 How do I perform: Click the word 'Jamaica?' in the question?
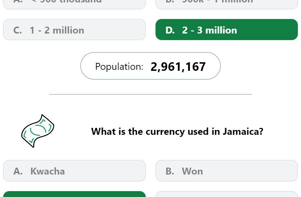tap(243, 131)
